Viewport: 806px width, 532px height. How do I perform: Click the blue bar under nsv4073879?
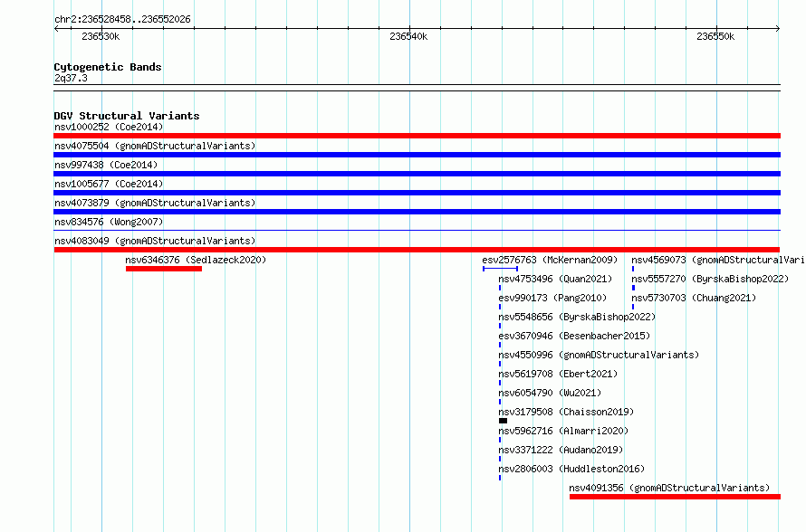coord(417,212)
